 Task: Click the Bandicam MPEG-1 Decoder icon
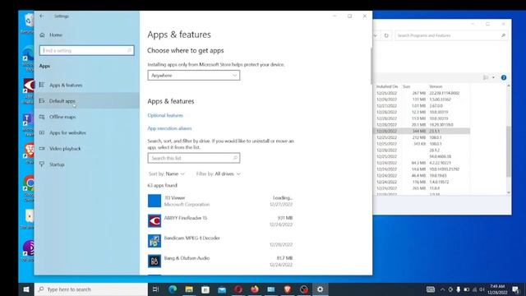pyautogui.click(x=155, y=241)
